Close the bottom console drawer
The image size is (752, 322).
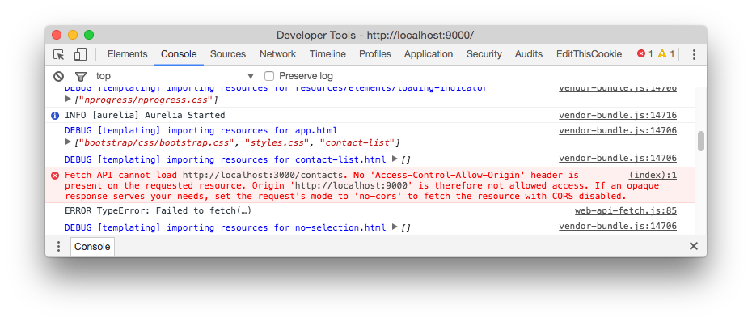pos(694,246)
